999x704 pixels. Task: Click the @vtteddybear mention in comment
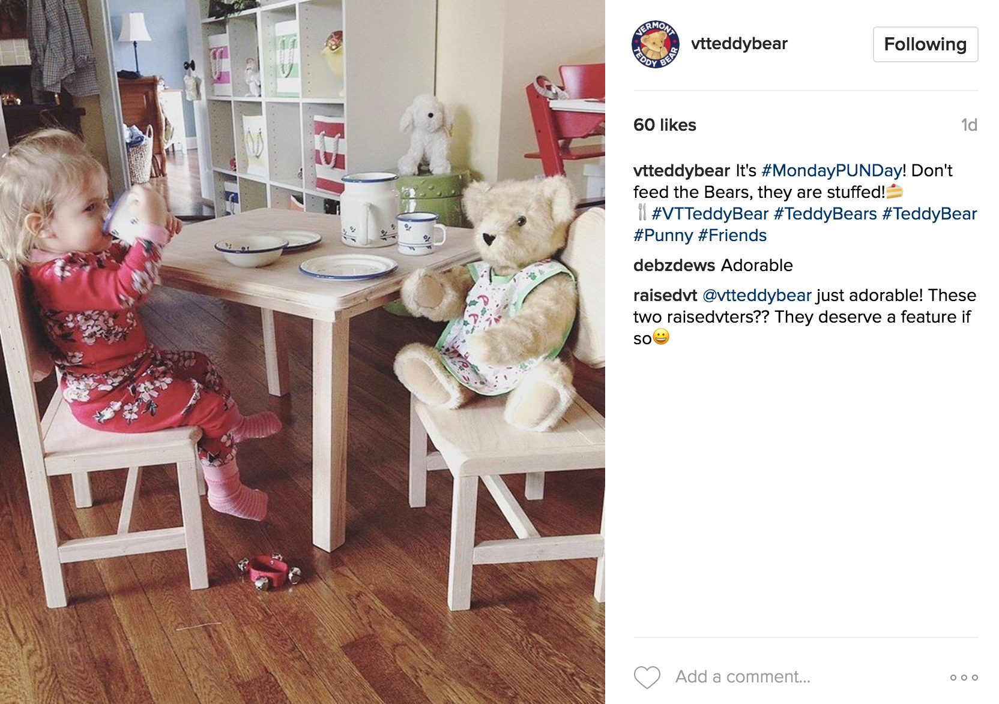tap(756, 296)
